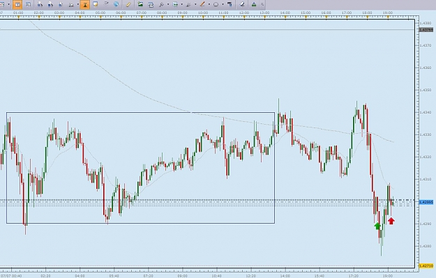
Task: Open the dropdown next to the magnifier tool
Action: point(168,4)
